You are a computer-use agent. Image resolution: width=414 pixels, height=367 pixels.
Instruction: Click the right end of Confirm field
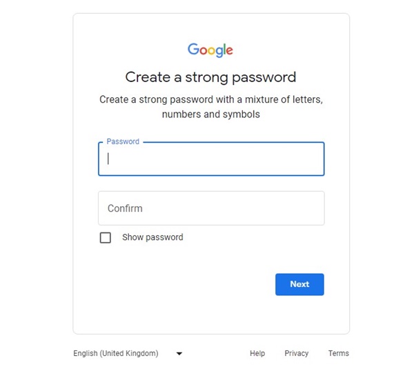tap(317, 208)
